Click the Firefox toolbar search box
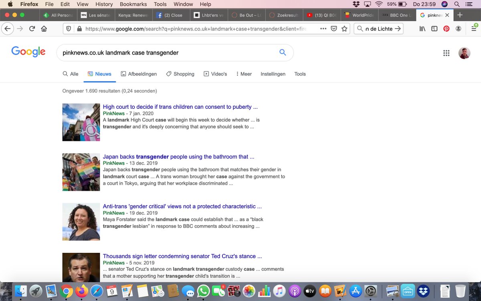 (378, 29)
